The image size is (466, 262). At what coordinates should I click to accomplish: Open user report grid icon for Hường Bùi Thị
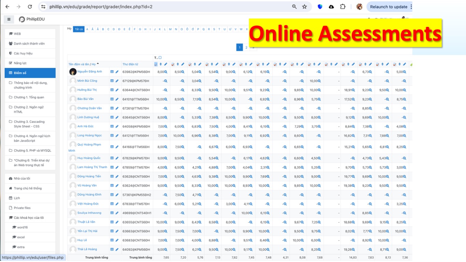(112, 90)
